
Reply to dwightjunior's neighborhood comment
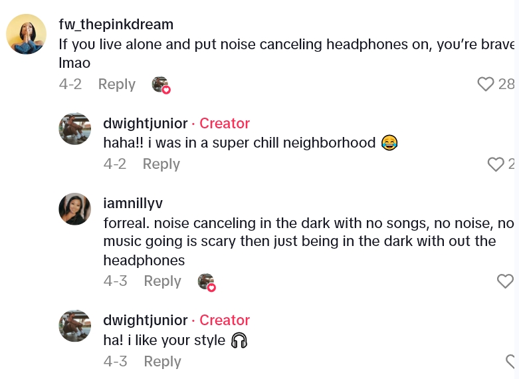click(x=161, y=164)
